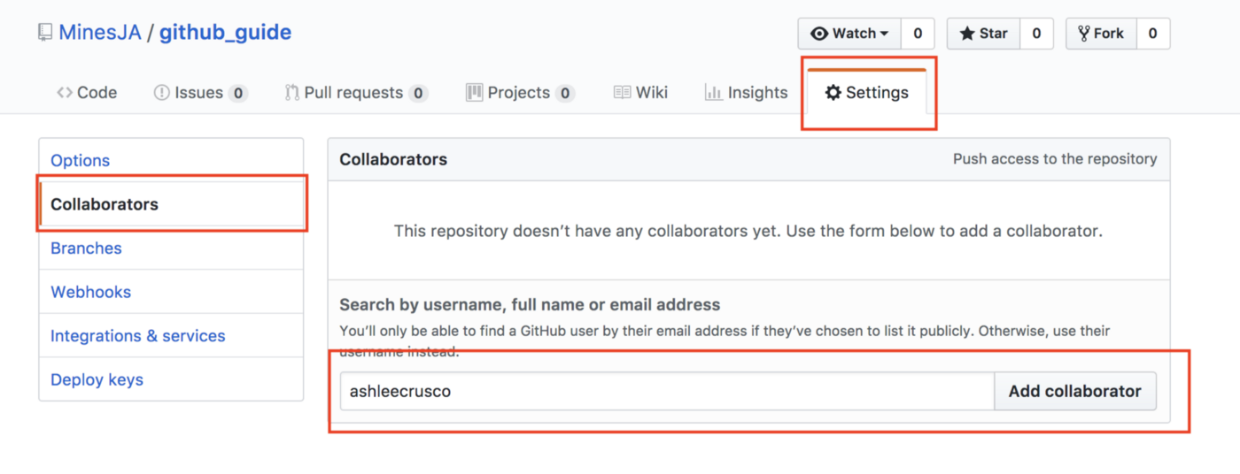Image resolution: width=1240 pixels, height=474 pixels.
Task: Switch to the Issues tab
Action: [200, 92]
